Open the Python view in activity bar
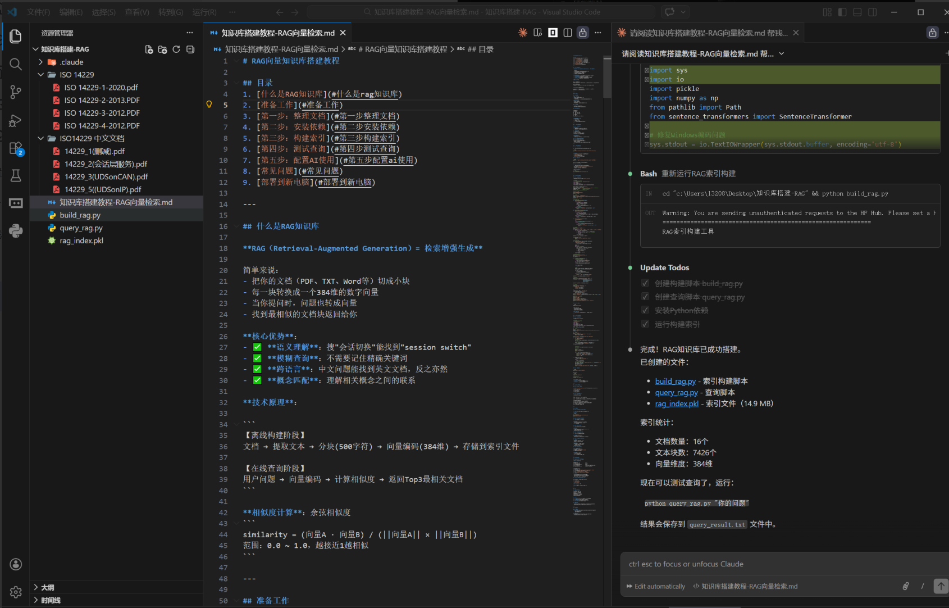Screen dimensions: 949x608 point(16,231)
